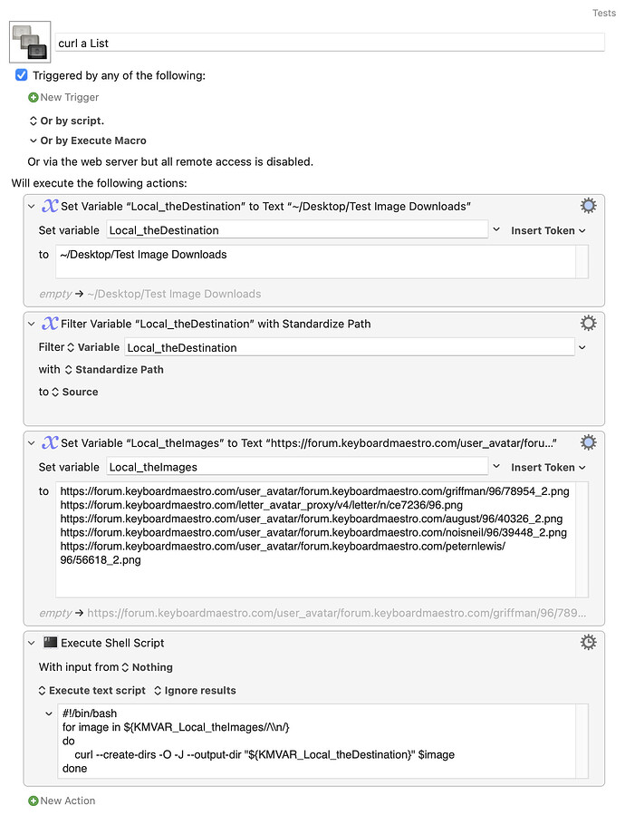Click the shell icon in the Execute Shell Script header
Screen dimensions: 625x815
tap(52, 642)
